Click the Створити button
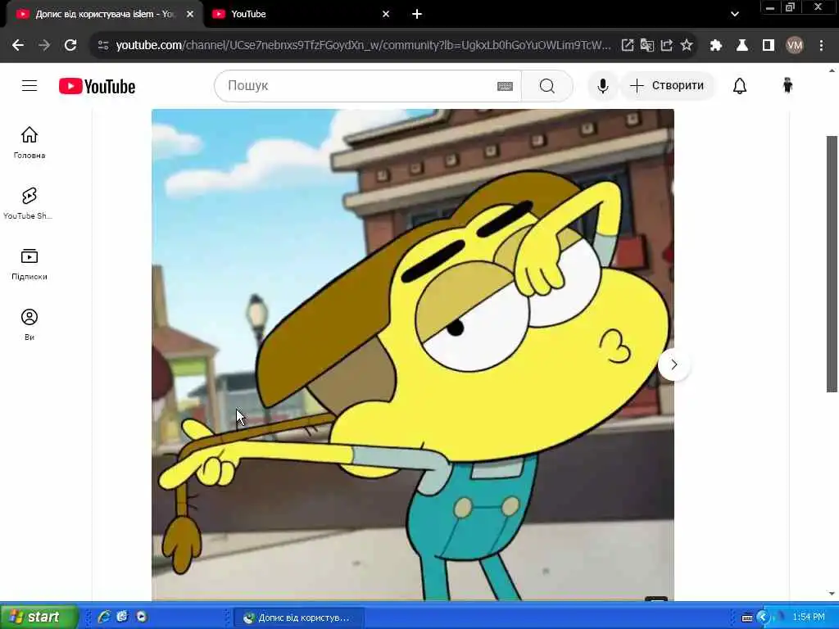Viewport: 839px width, 629px height. click(x=667, y=85)
